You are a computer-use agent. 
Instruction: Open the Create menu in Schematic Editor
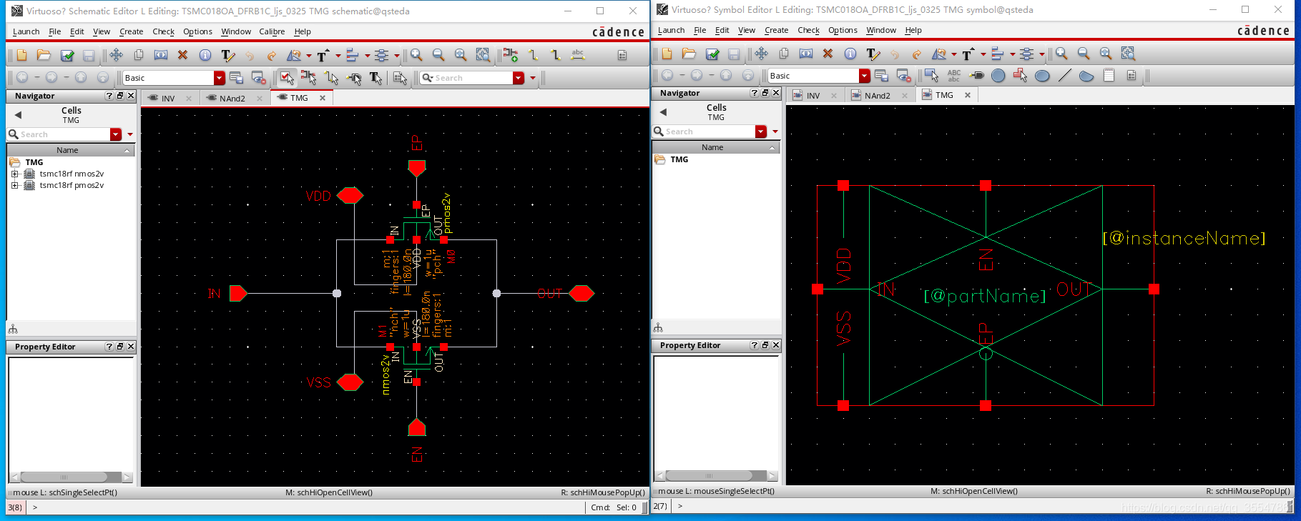[x=131, y=31]
